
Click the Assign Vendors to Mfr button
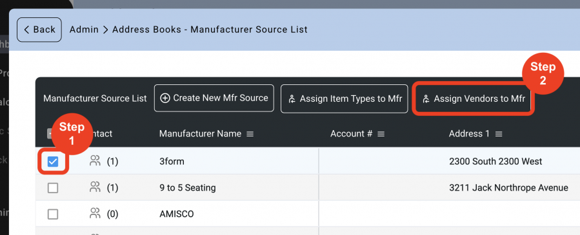coord(473,99)
